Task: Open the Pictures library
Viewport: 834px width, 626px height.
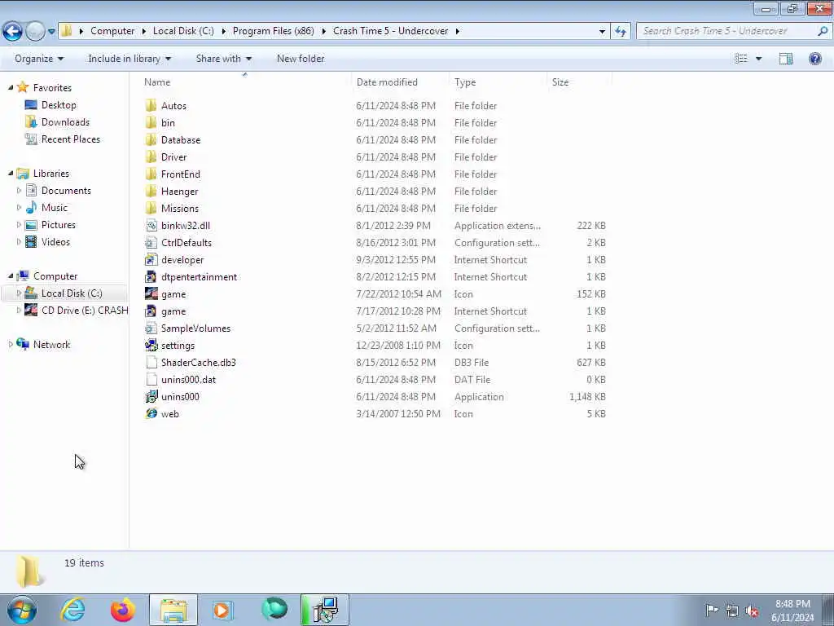Action: point(58,225)
